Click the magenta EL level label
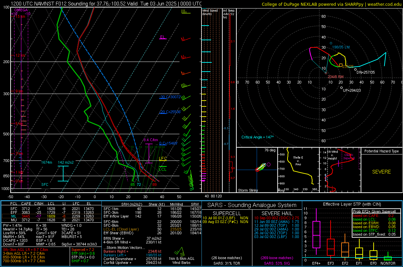The image size is (403, 267). [x=163, y=37]
